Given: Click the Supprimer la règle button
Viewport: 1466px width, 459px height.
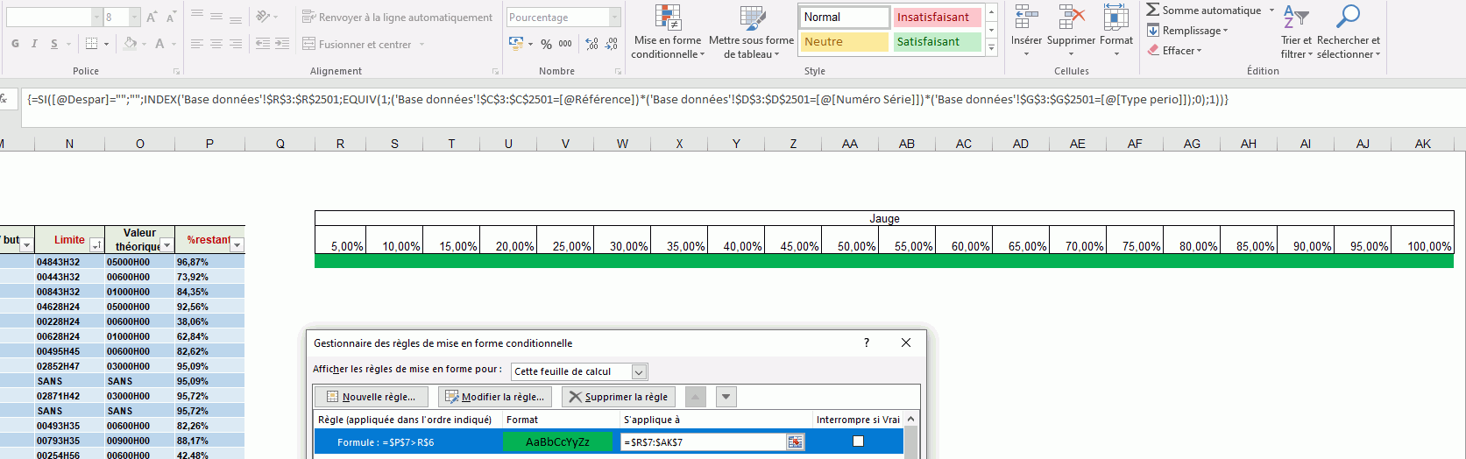Looking at the screenshot, I should tap(618, 397).
